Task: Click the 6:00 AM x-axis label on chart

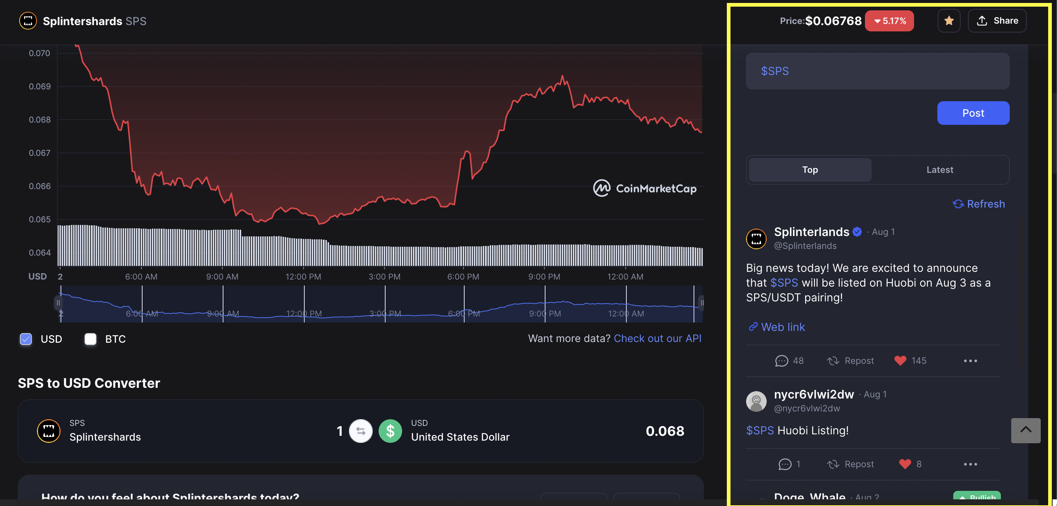Action: point(141,277)
